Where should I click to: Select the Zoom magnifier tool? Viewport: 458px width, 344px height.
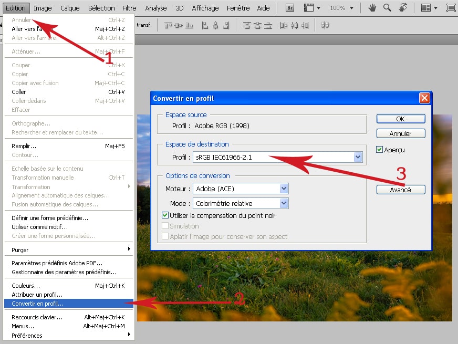(387, 8)
